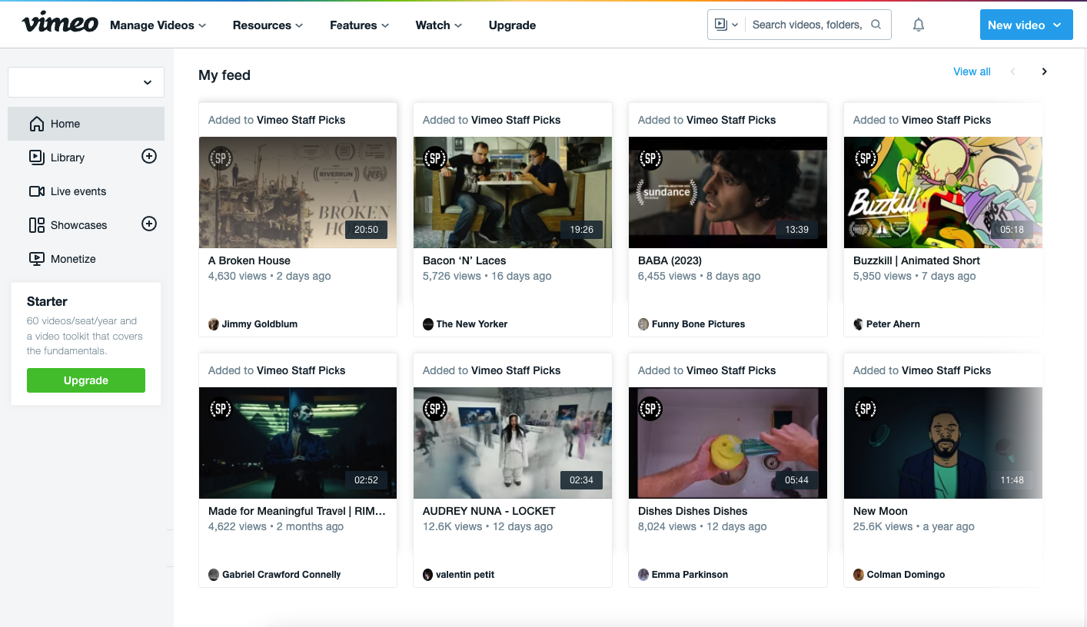This screenshot has width=1087, height=627.
Task: Click the search magnifier icon
Action: coord(876,25)
